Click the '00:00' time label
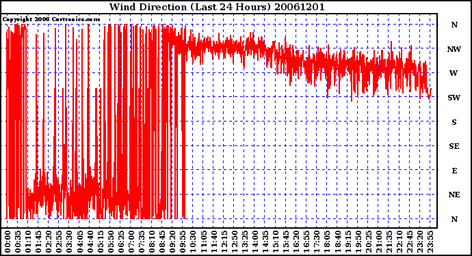Image resolution: width=472 pixels, height=256 pixels. (x=8, y=242)
